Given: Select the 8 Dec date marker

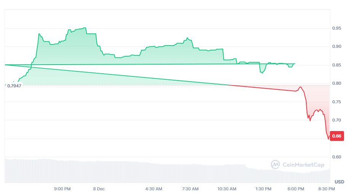Looking at the screenshot, I should (99, 189).
